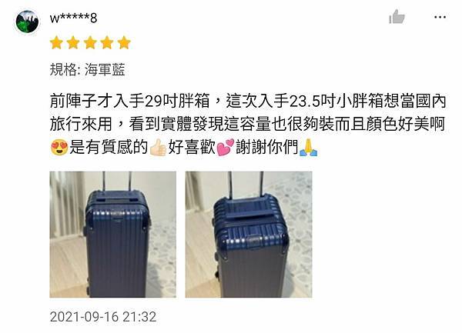Open the left suitcase front-view photo
This screenshot has width=462, height=333.
coord(113,235)
